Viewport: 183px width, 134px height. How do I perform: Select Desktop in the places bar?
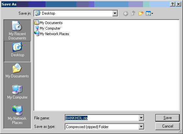17,51
